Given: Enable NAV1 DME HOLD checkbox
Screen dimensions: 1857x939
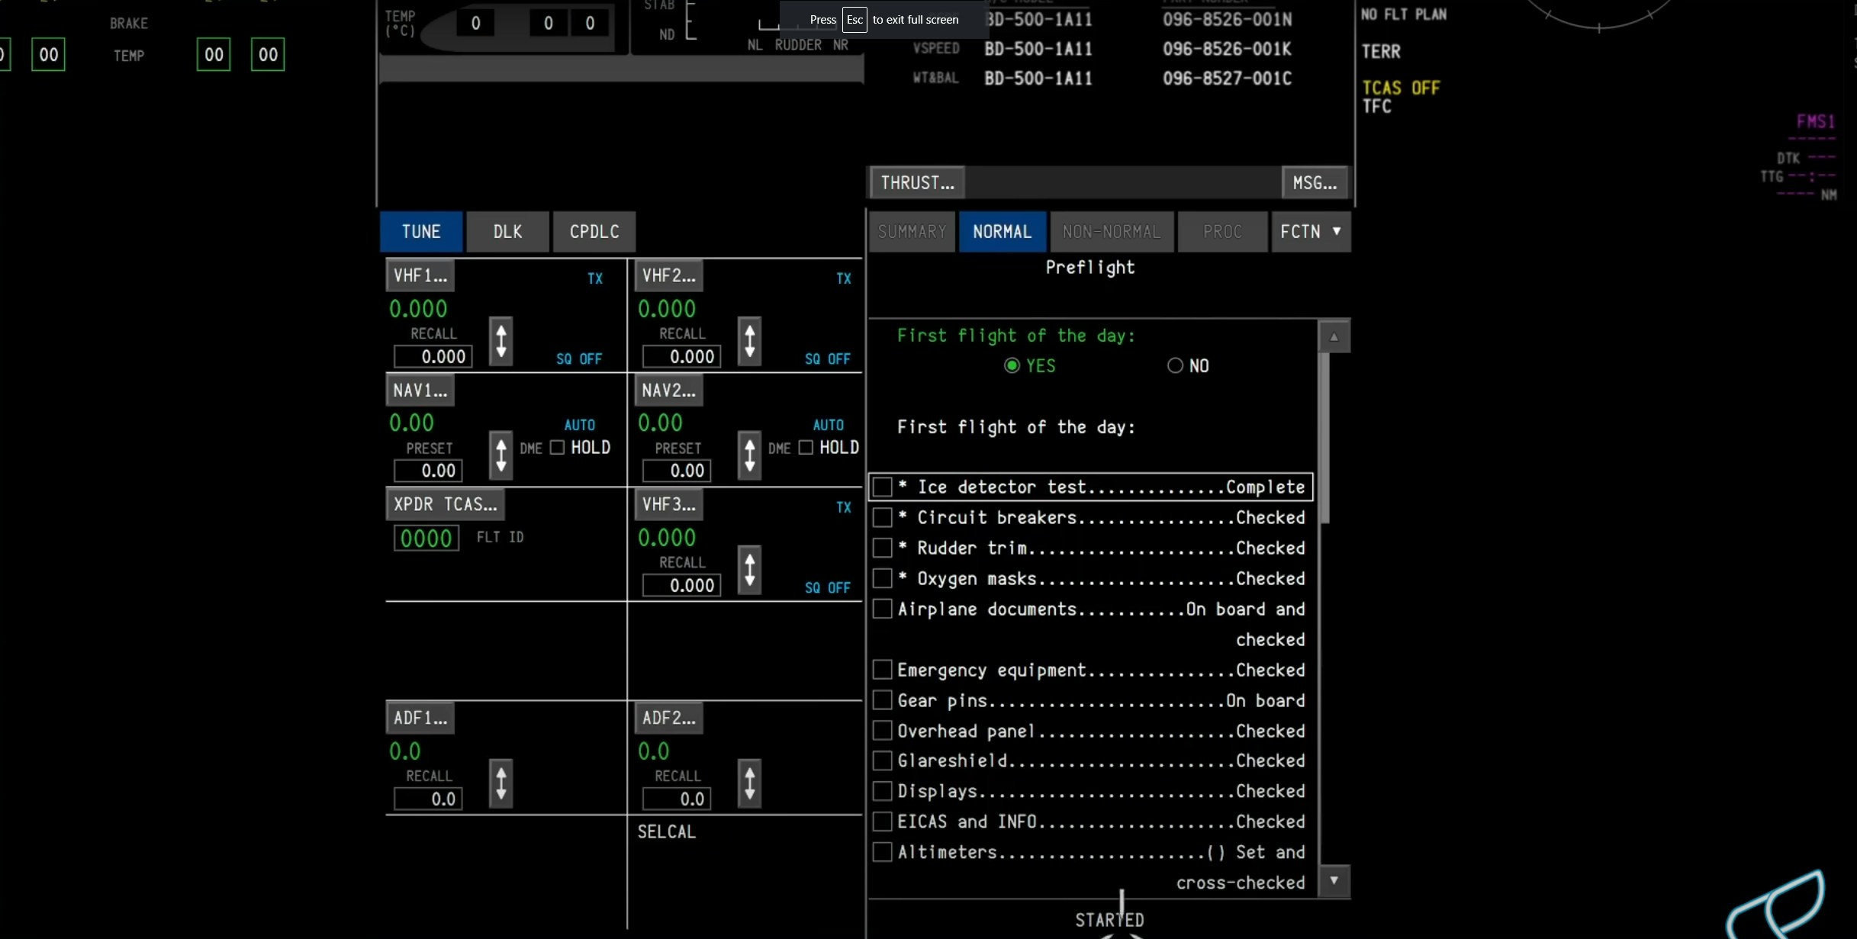Looking at the screenshot, I should coord(557,448).
